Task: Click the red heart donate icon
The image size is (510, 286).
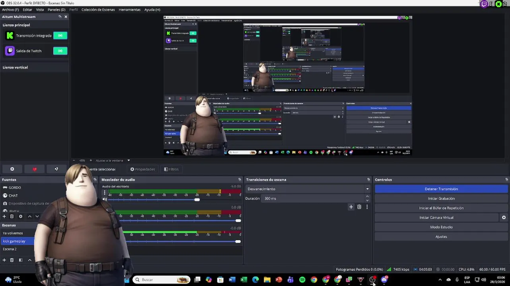Action: [35, 169]
